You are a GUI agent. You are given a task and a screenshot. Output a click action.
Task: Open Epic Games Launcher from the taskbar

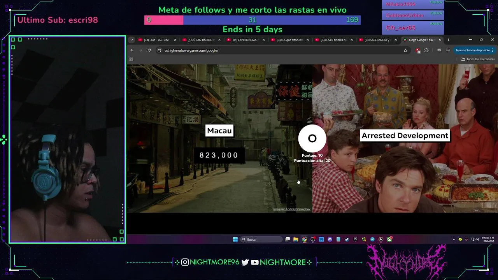point(355,239)
